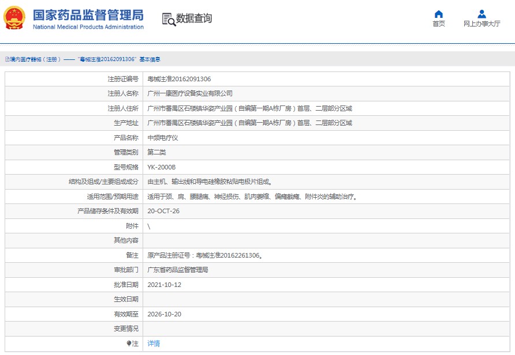Click the breadcrumb 境内医疗器械（注册）text

coord(35,59)
